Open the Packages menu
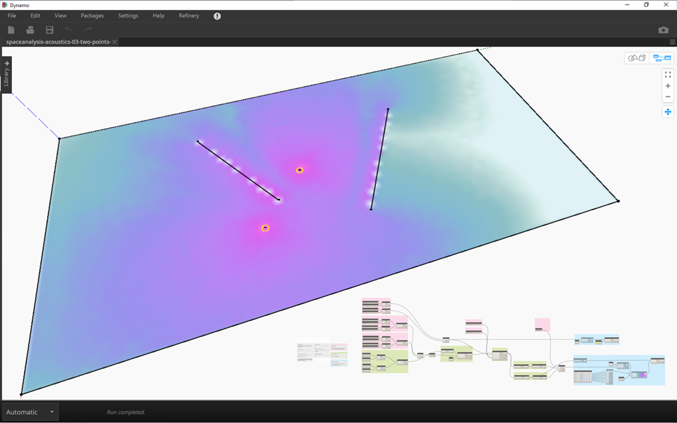The image size is (677, 423). [x=92, y=16]
